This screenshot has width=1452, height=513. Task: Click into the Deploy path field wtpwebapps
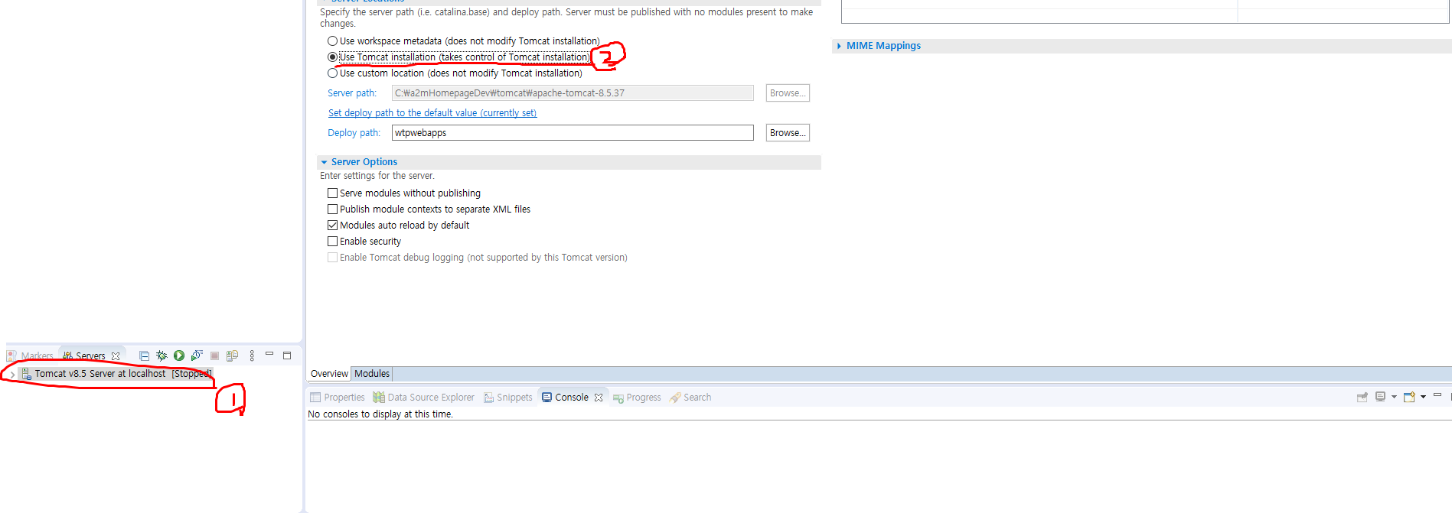573,133
